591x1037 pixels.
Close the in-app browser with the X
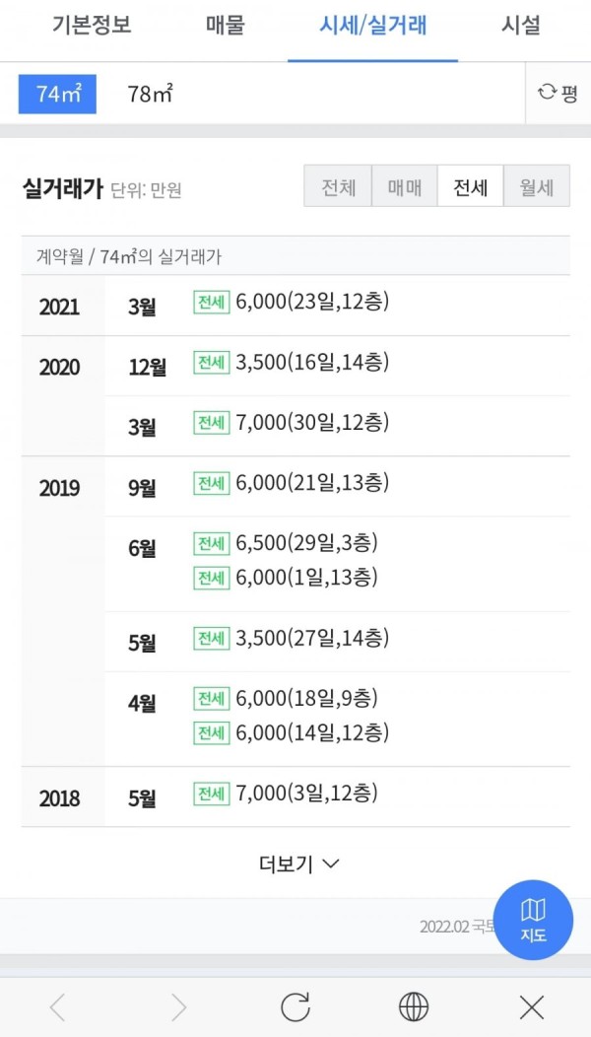pos(532,1007)
